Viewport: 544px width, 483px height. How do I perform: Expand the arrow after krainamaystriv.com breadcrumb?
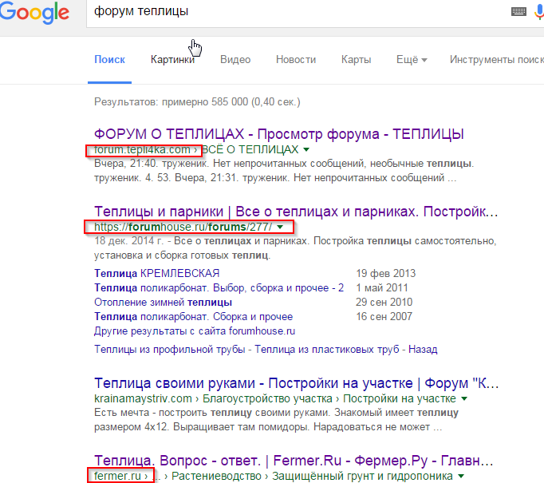[x=464, y=399]
